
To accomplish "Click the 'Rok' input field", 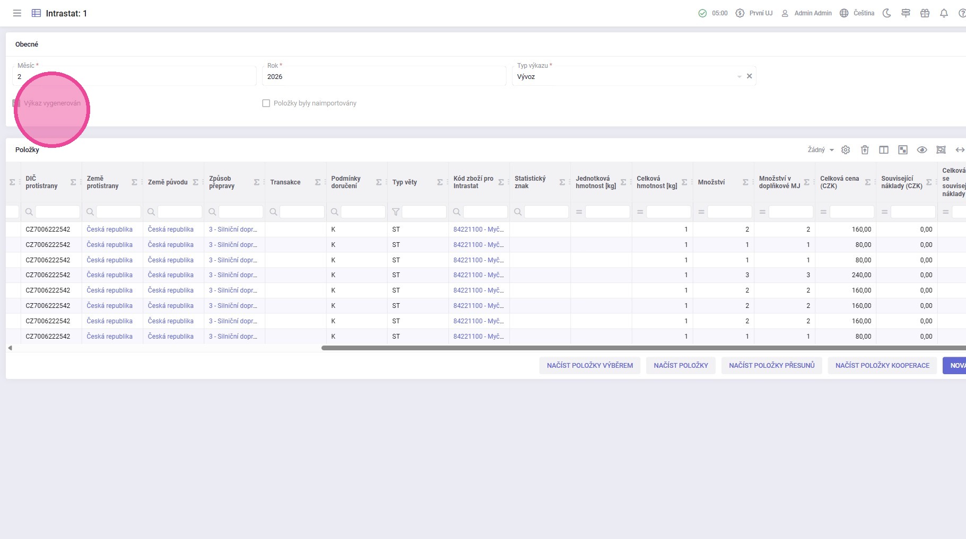I will click(x=384, y=77).
